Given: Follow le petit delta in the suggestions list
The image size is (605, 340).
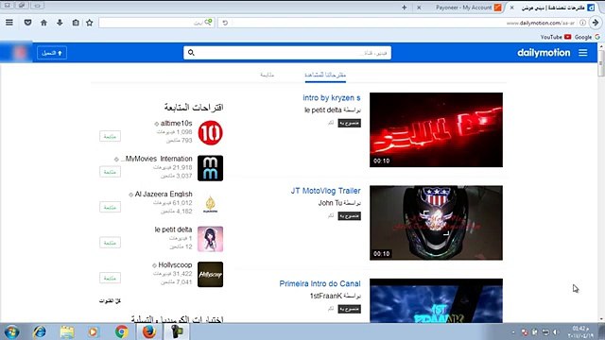Looking at the screenshot, I should click(x=110, y=243).
